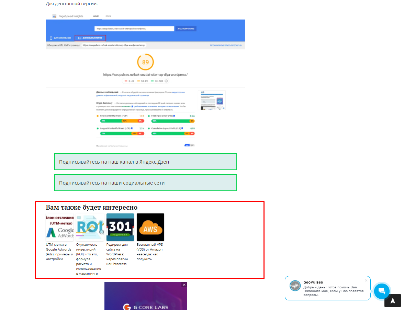Open the ROI article thumbnail
The height and width of the screenshot is (310, 404).
90,227
